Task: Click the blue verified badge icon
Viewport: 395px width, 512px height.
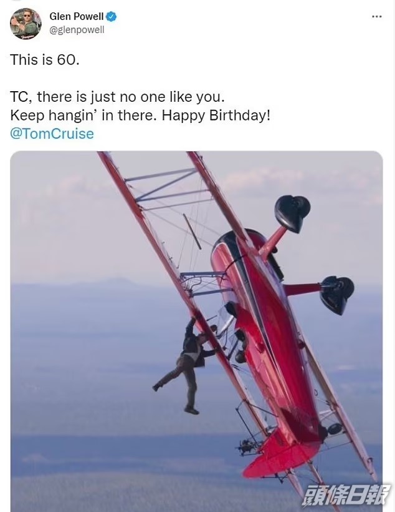Action: 112,16
